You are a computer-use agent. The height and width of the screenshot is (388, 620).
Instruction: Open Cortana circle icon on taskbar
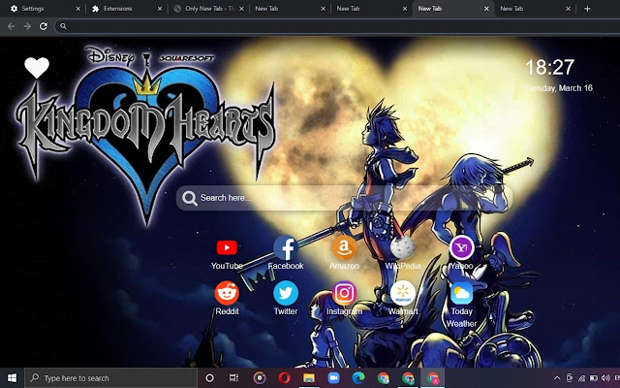209,378
